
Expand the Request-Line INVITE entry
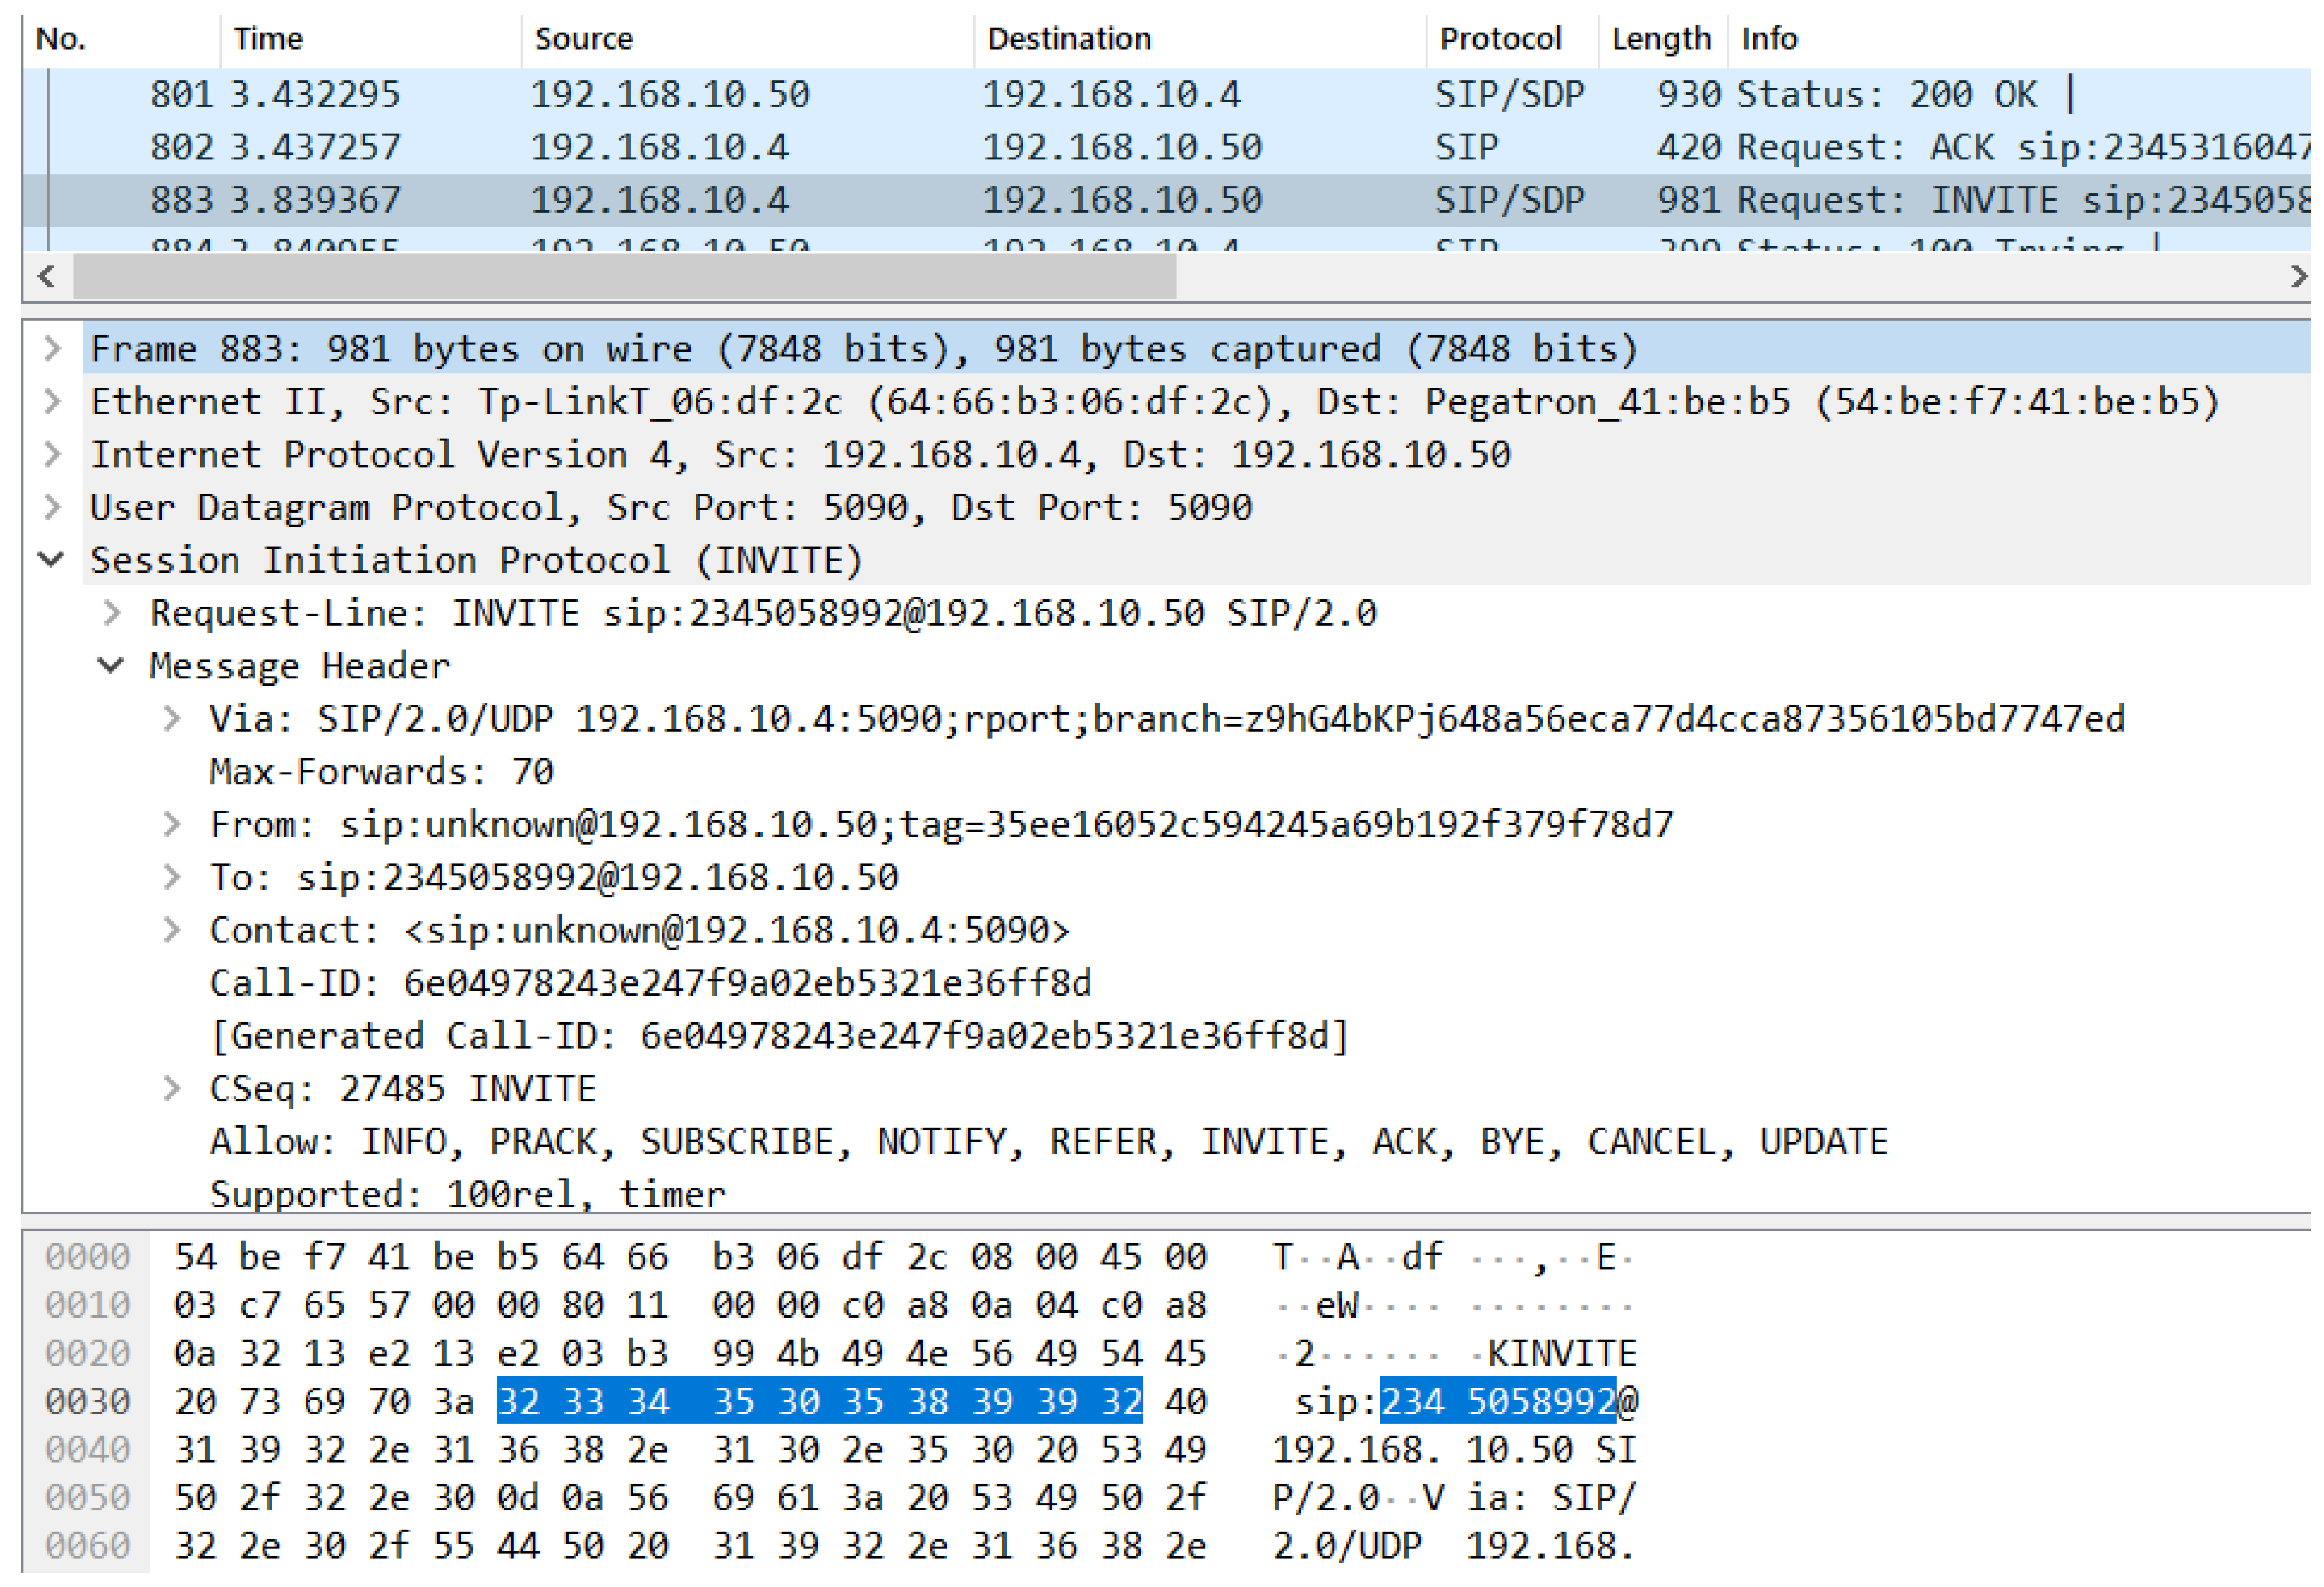(x=112, y=613)
